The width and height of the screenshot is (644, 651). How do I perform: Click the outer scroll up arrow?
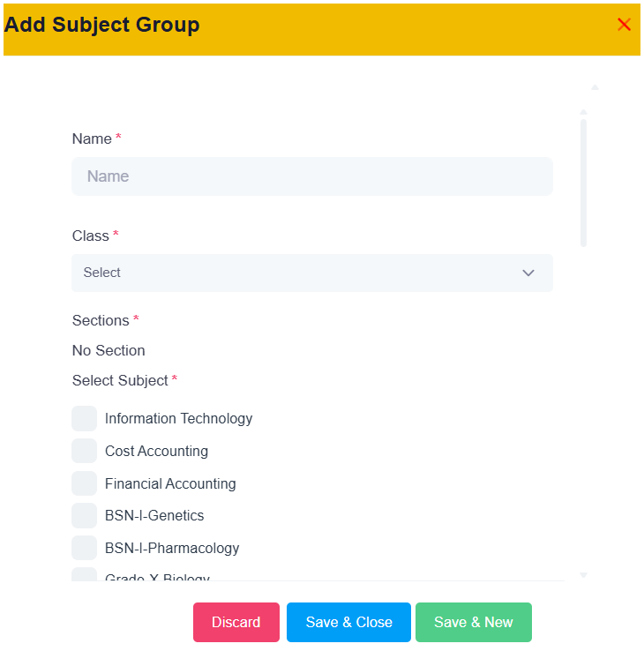click(x=595, y=87)
